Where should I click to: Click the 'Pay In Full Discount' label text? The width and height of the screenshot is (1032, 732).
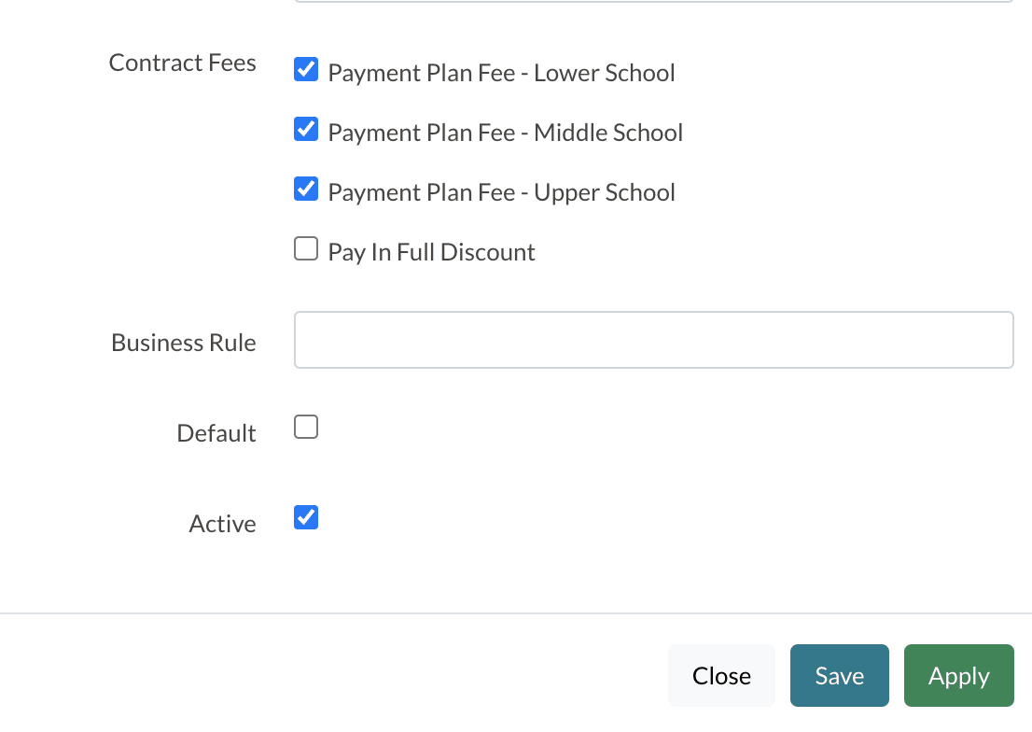coord(431,252)
